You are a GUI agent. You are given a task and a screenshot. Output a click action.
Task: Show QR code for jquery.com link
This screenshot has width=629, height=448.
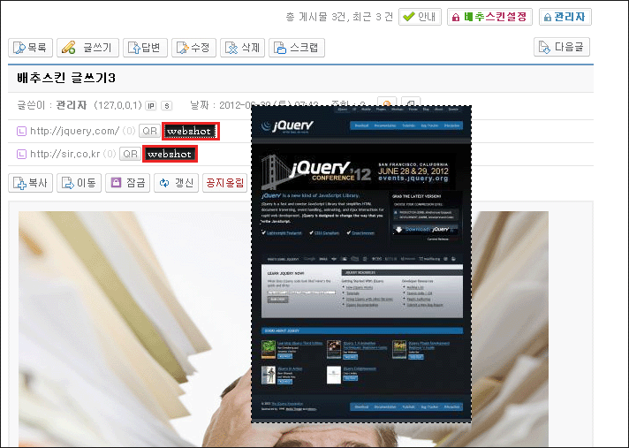pos(149,131)
